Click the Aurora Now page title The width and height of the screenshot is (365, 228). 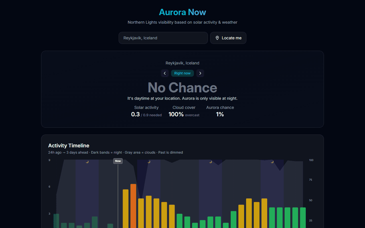tap(182, 12)
